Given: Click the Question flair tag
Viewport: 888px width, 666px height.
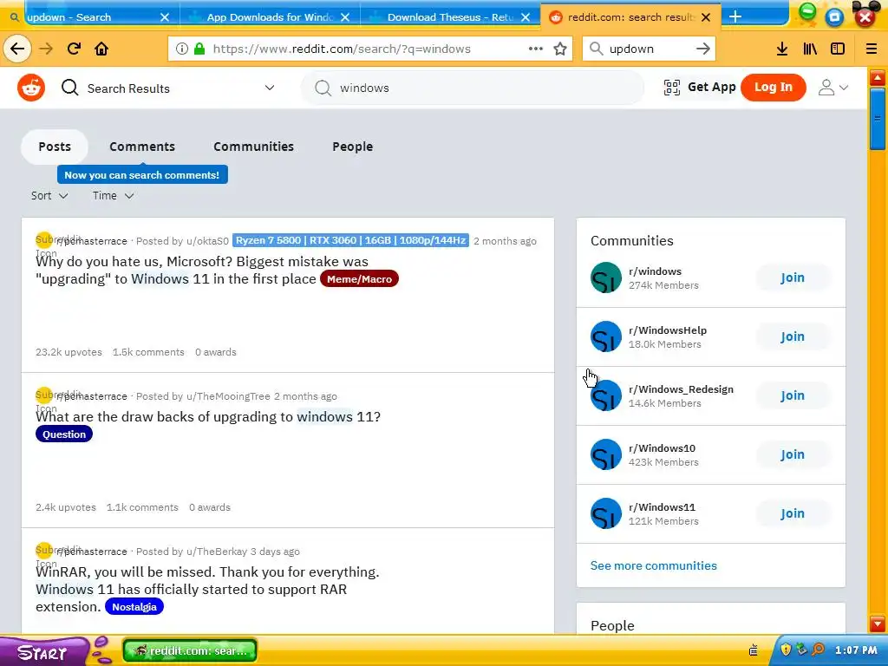Looking at the screenshot, I should (x=64, y=434).
